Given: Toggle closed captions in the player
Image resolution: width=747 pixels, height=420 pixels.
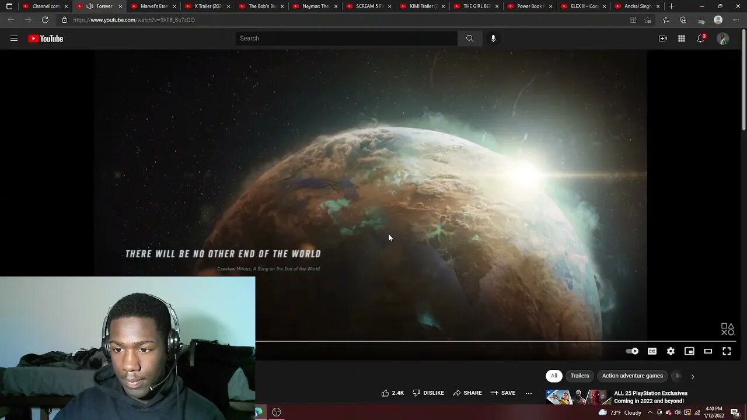Looking at the screenshot, I should 652,351.
